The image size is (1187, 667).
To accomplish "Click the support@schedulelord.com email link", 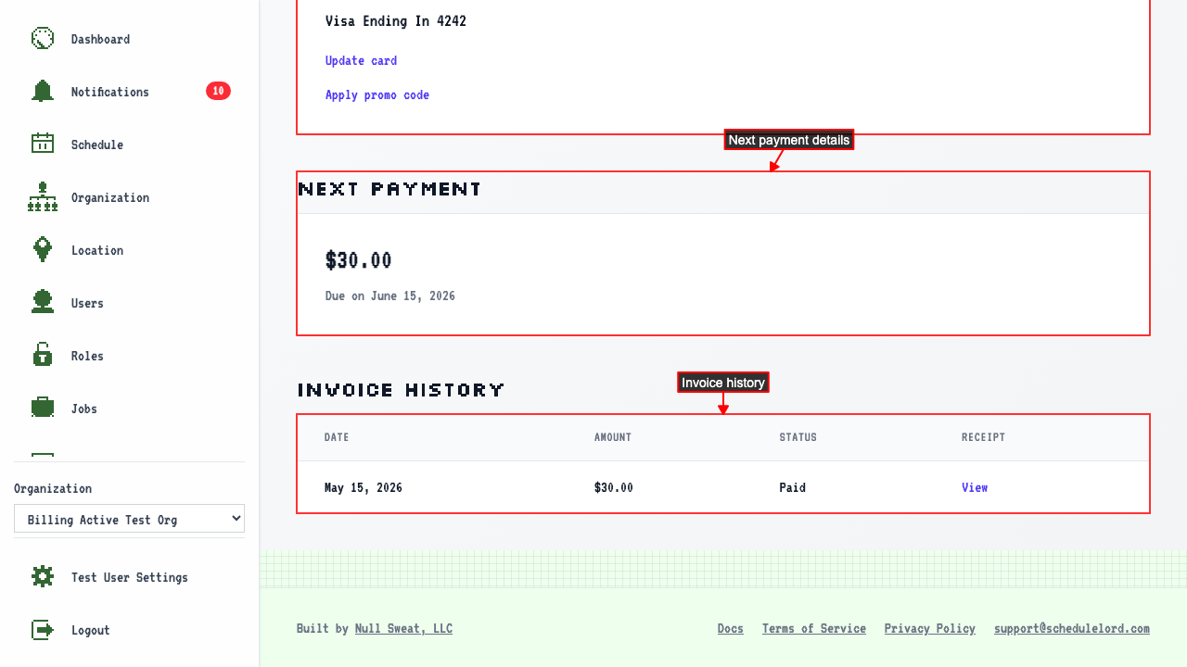I will coord(1072,628).
